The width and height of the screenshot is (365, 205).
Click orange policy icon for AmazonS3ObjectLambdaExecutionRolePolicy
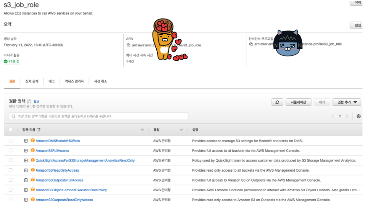pos(32,190)
